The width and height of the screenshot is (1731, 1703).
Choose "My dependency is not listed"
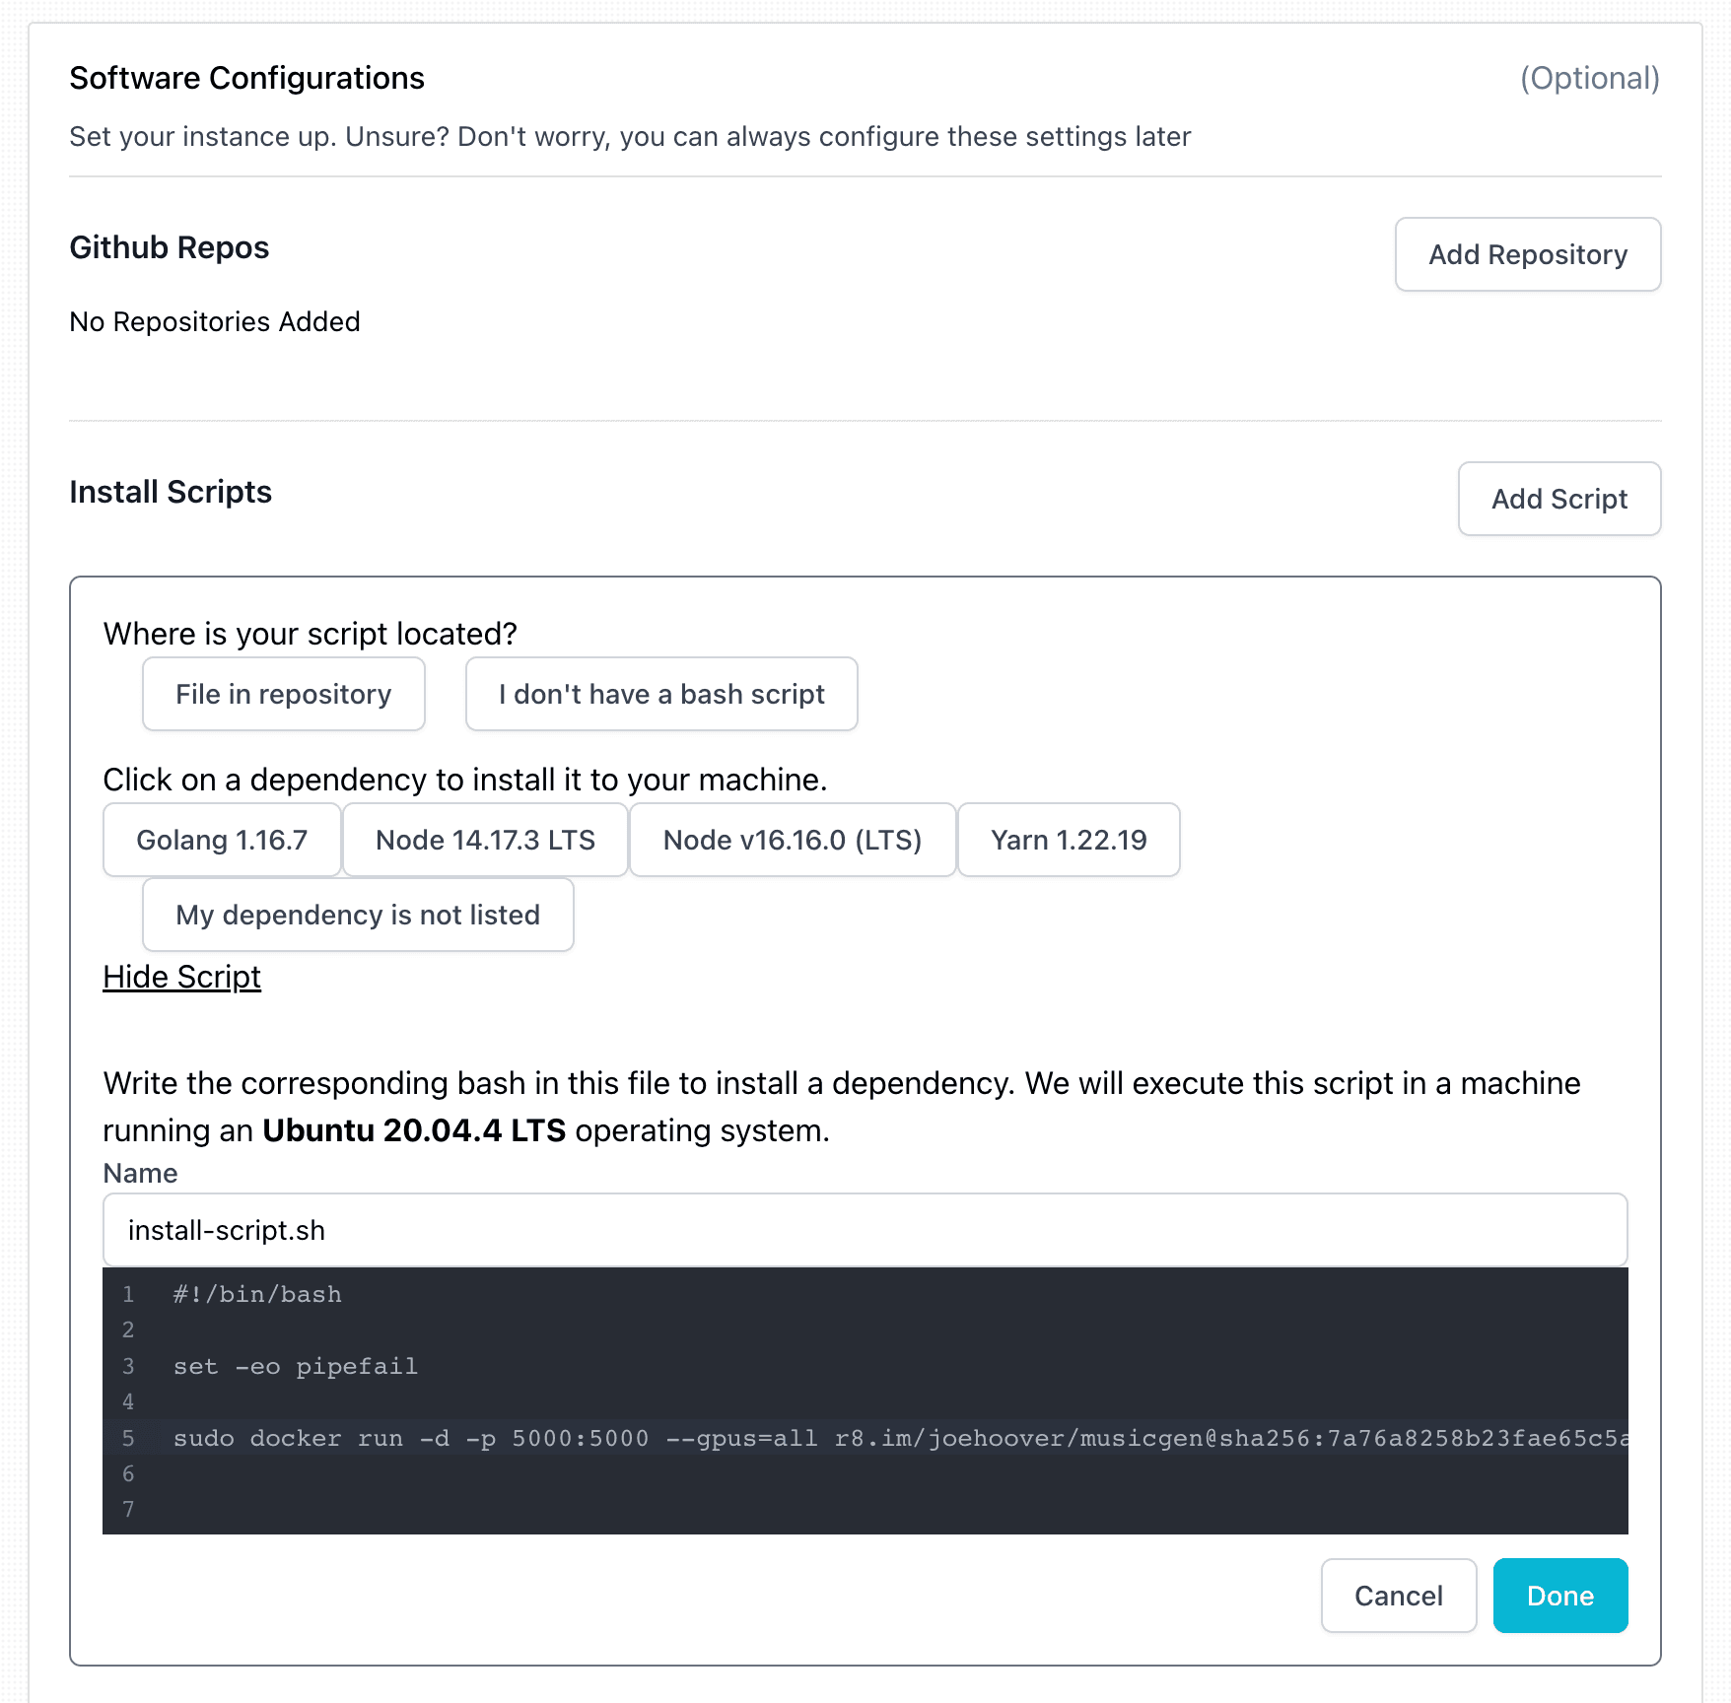tap(357, 915)
